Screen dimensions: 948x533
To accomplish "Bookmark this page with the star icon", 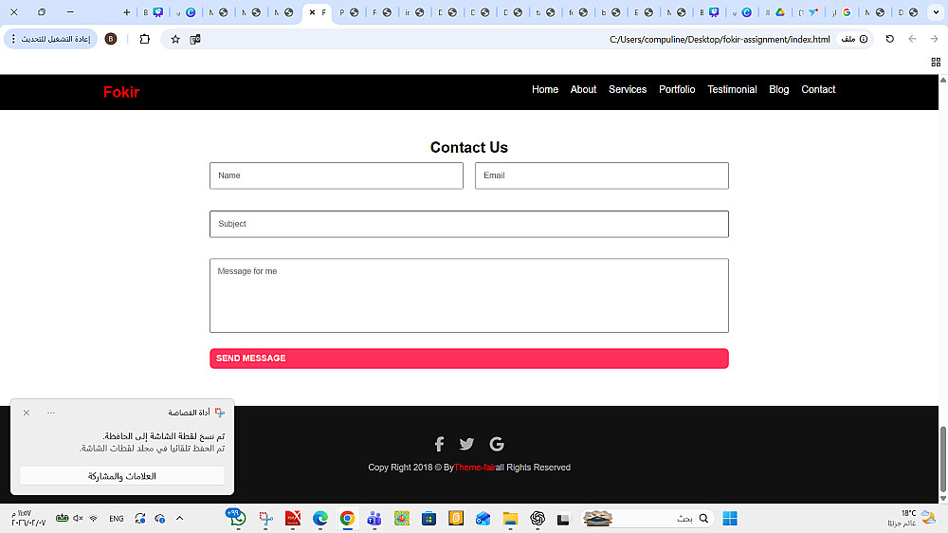I will click(x=175, y=39).
